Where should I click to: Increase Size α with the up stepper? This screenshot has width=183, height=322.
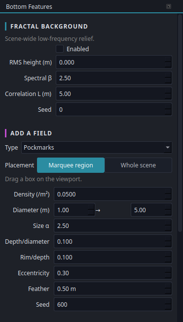(168, 223)
